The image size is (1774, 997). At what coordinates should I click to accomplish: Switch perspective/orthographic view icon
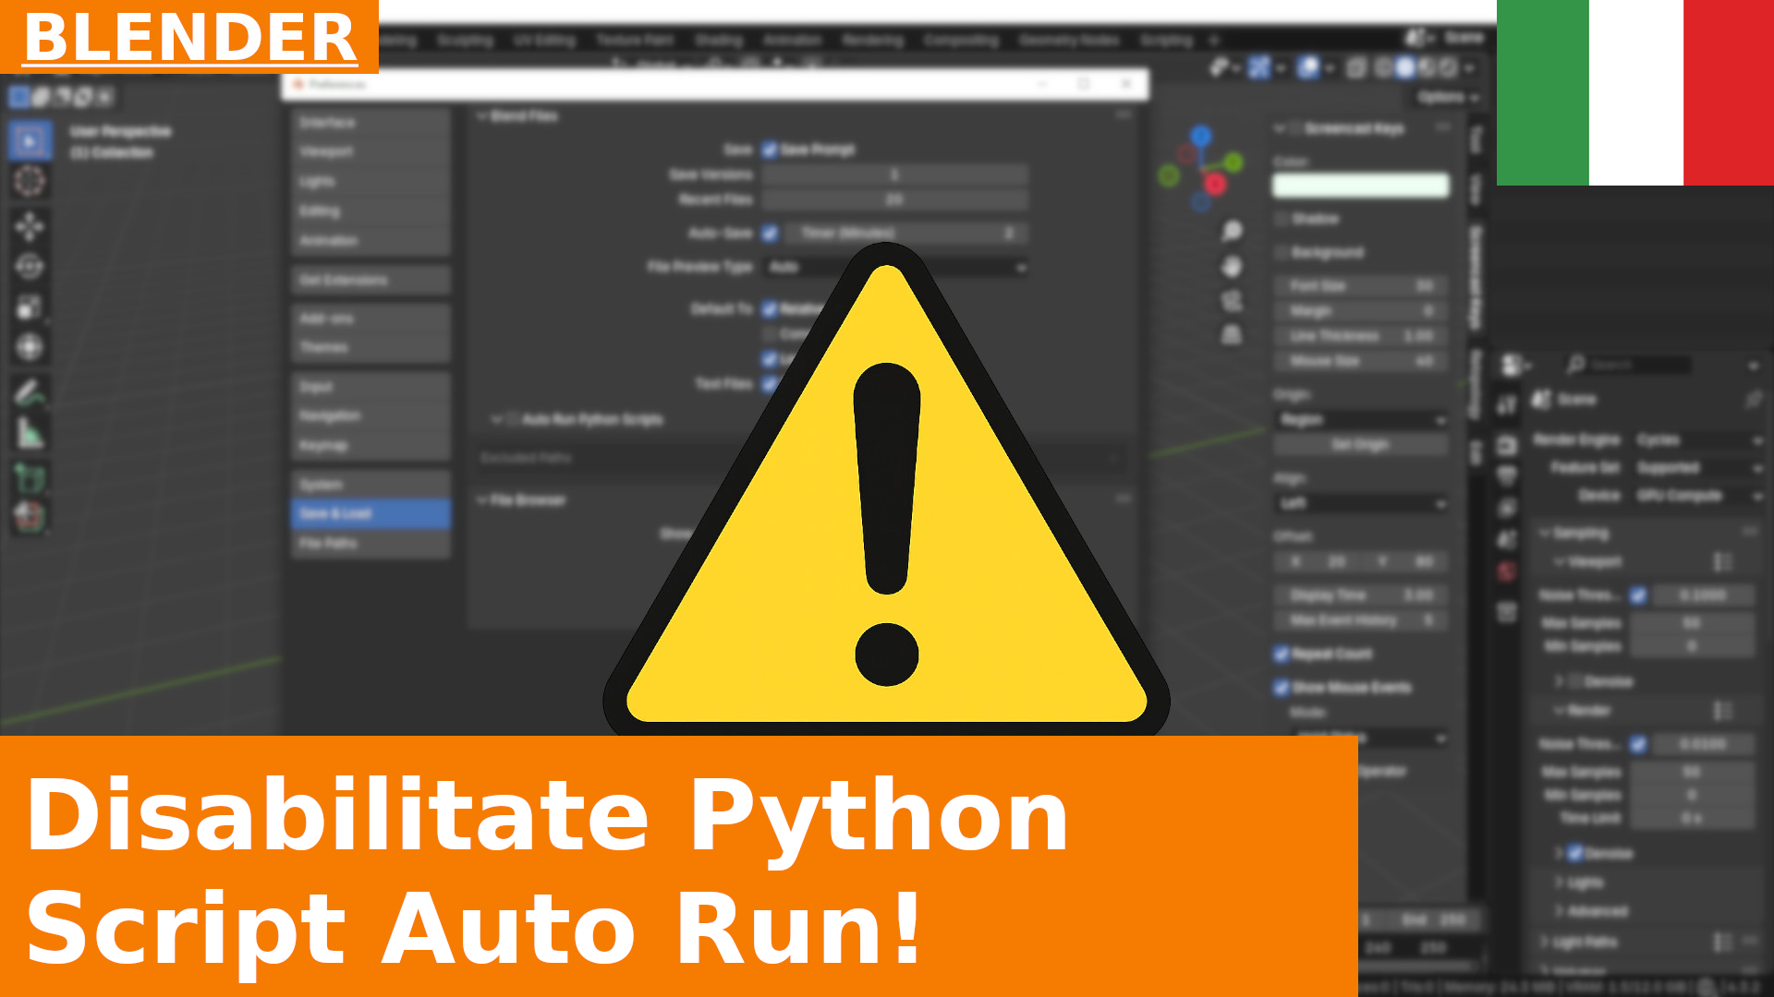[1232, 334]
